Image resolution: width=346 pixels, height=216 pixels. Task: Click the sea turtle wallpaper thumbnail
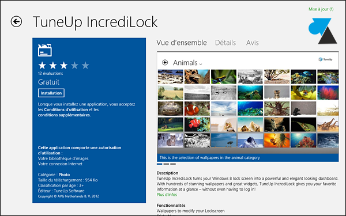250,93
